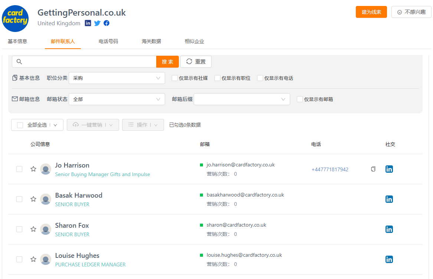
Task: Open Louise Hughes's LinkedIn profile
Action: coord(389,259)
